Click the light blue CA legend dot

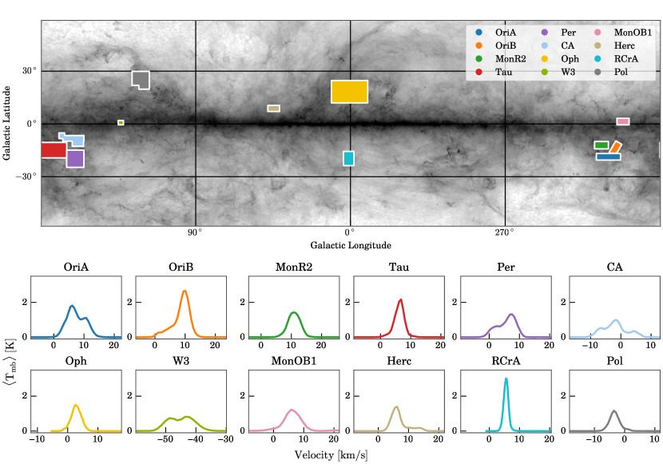[x=545, y=46]
